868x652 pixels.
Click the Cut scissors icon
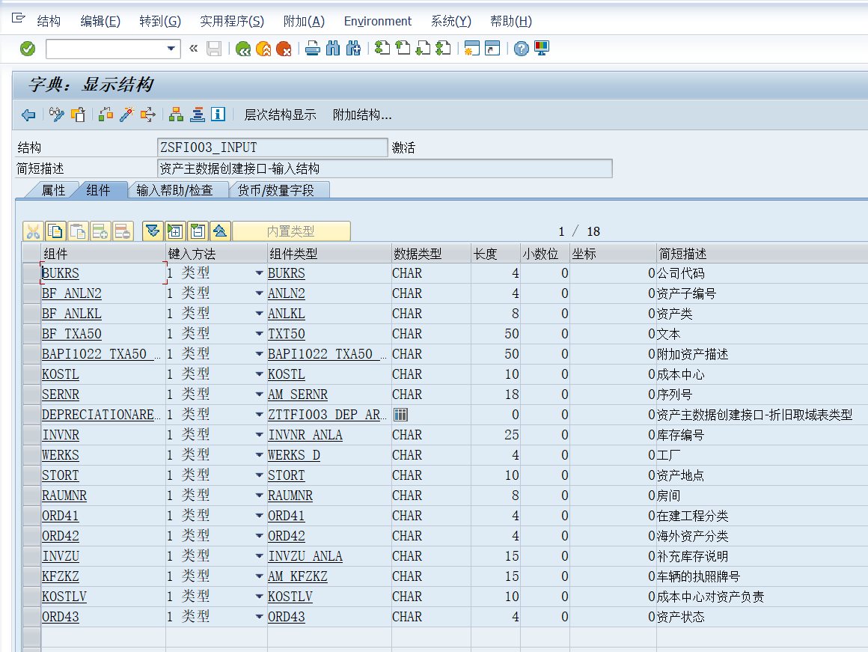(x=33, y=231)
